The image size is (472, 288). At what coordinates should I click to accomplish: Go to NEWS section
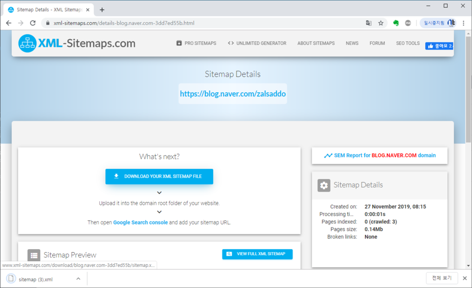click(x=352, y=43)
